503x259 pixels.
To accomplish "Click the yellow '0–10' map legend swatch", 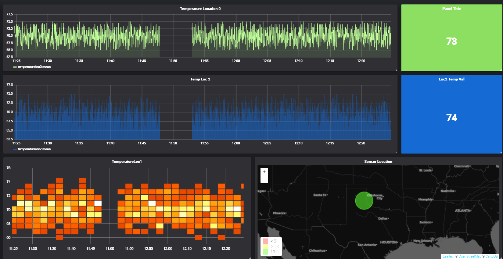I will tap(266, 247).
